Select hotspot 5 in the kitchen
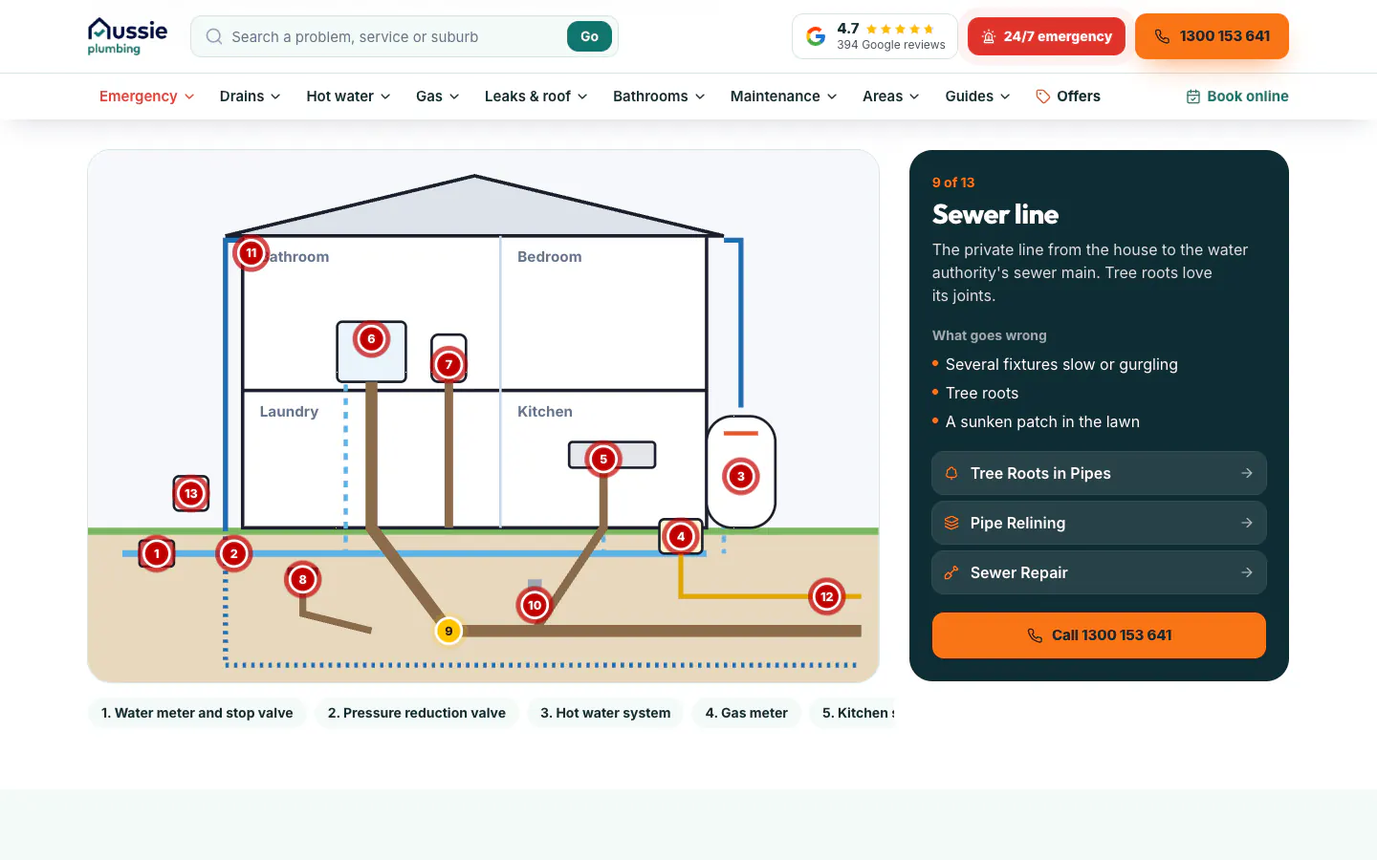 [x=603, y=459]
